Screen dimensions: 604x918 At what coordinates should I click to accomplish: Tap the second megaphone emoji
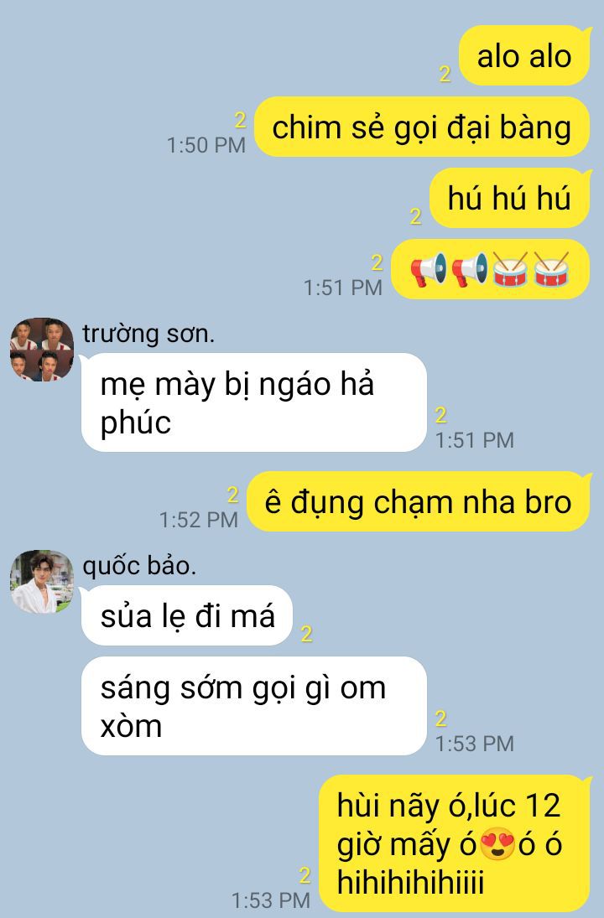pyautogui.click(x=470, y=270)
